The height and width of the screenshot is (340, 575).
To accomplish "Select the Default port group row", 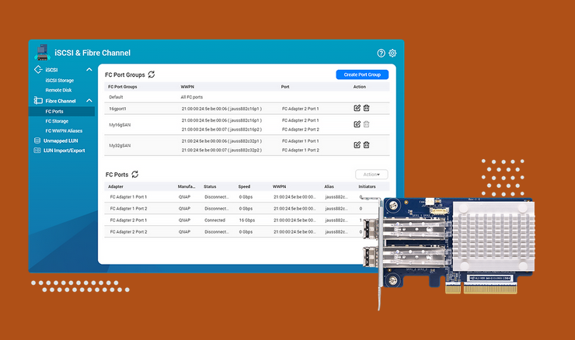I will 247,97.
